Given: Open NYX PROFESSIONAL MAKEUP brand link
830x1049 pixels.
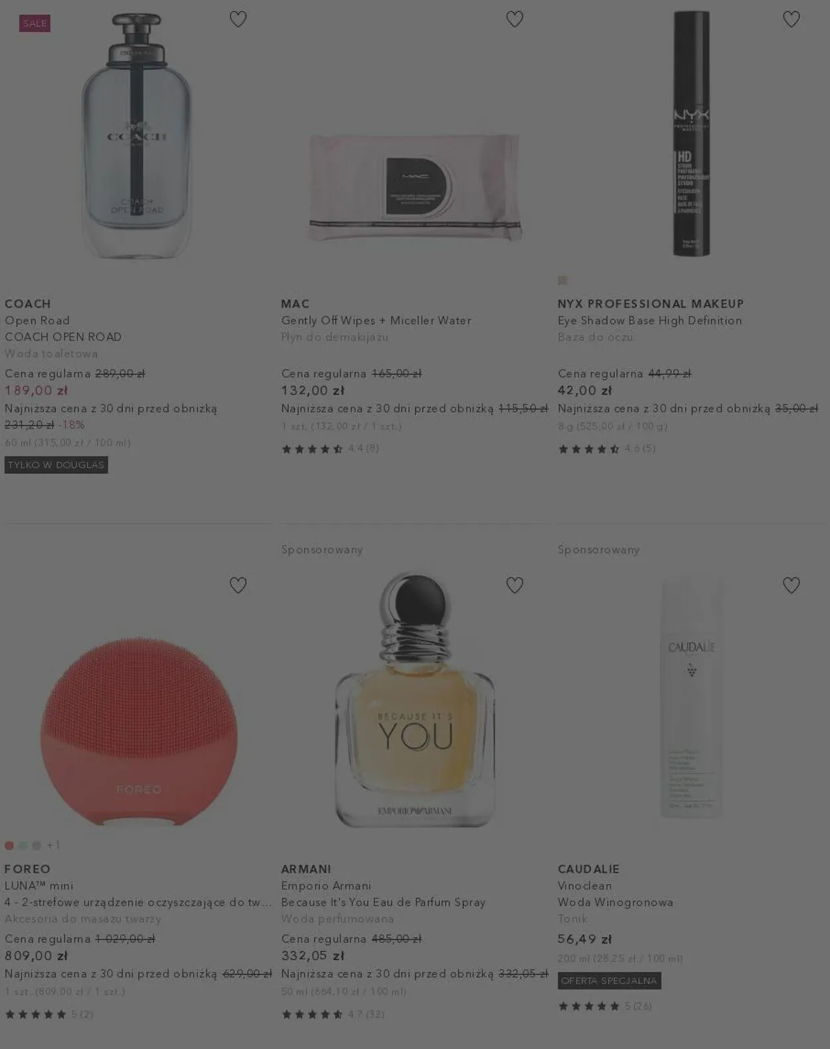Looking at the screenshot, I should [651, 303].
